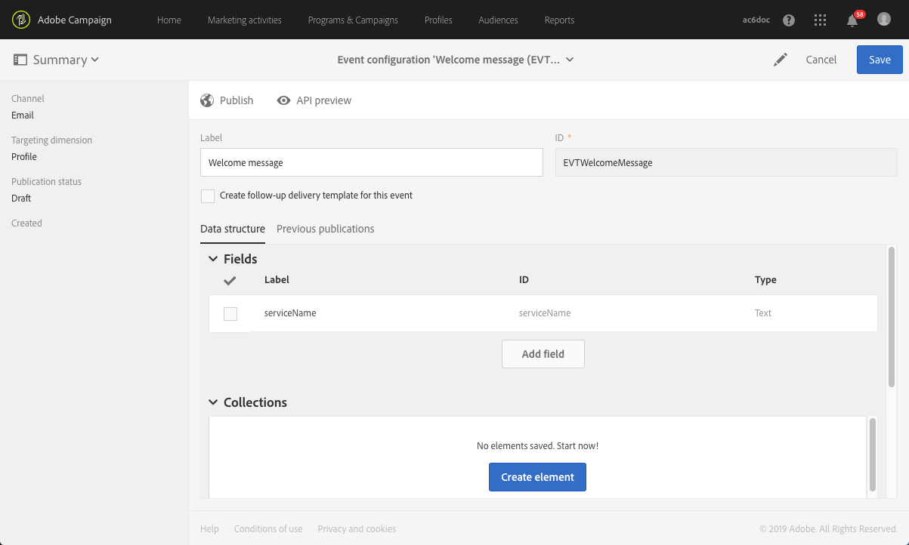
Task: Switch to the Previous publications tab
Action: [x=325, y=229]
